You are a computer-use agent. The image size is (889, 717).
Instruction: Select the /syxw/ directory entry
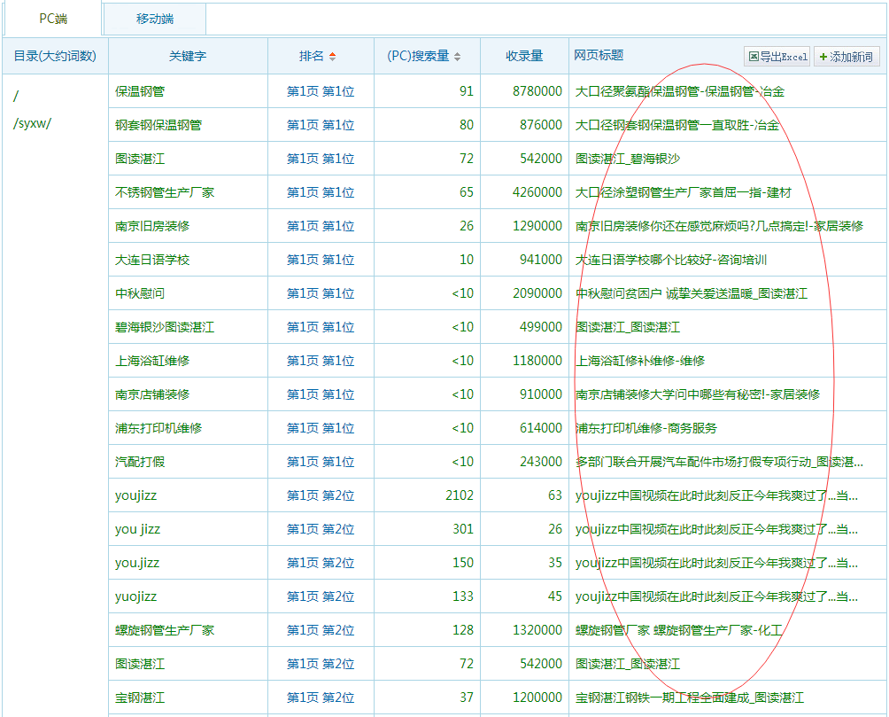[x=33, y=123]
